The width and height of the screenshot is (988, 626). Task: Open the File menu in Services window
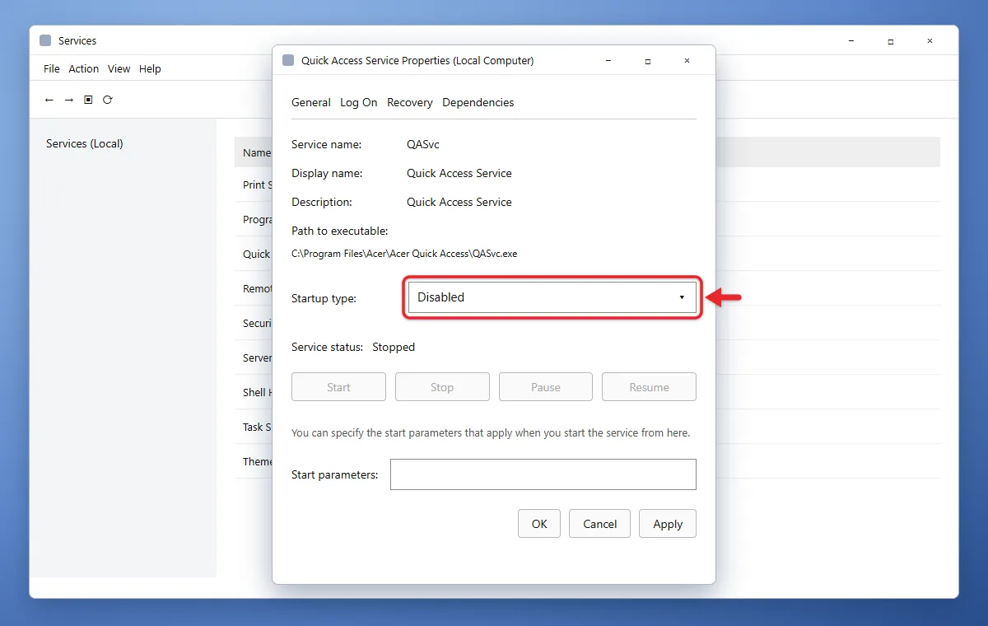52,69
